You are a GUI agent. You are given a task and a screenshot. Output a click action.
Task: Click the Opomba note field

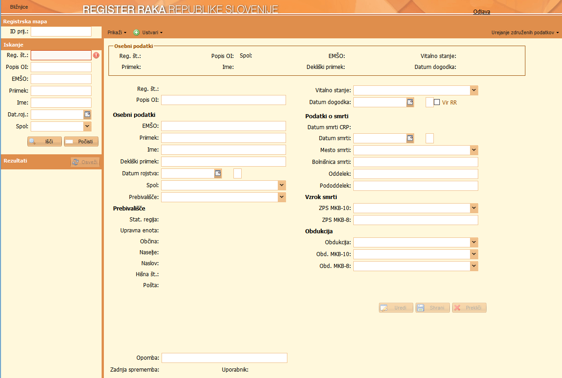pos(224,358)
